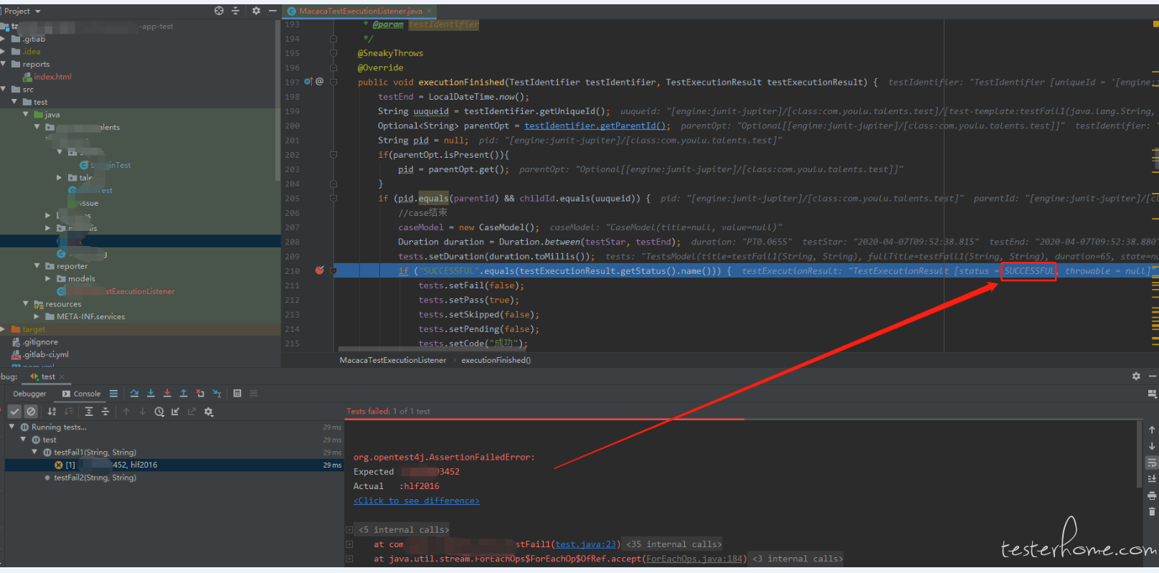Click the Drop Frame icon
The width and height of the screenshot is (1159, 573).
(x=200, y=393)
